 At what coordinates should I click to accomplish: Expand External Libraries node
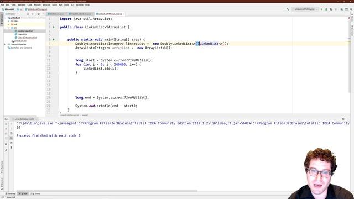tap(5, 44)
